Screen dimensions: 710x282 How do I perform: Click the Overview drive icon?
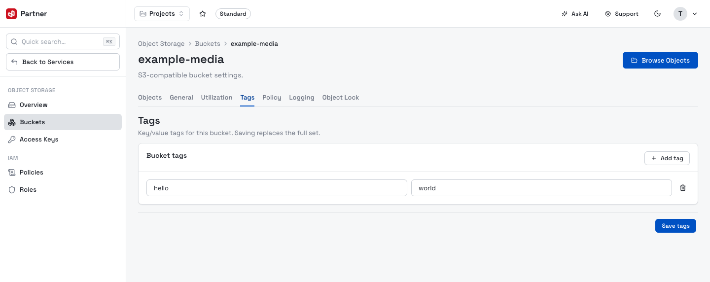click(x=12, y=105)
